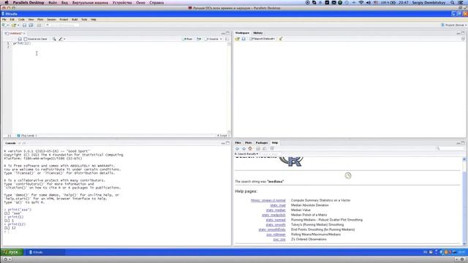Open the stats::smooth help link
Viewport: 468px width, 263px height.
276,225
